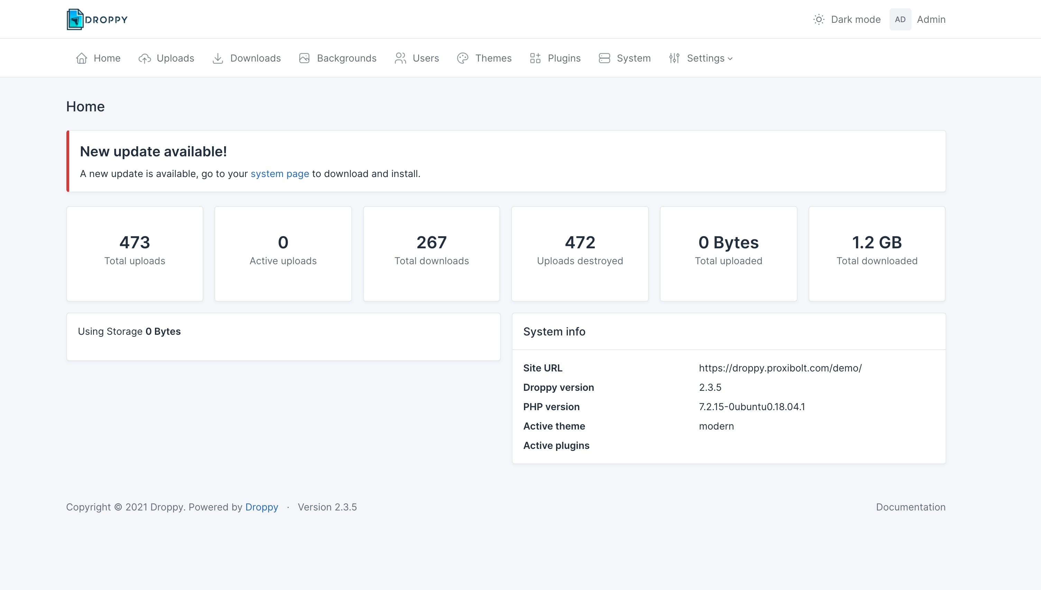Click the Total uploads stat card
The width and height of the screenshot is (1041, 590).
click(x=135, y=253)
